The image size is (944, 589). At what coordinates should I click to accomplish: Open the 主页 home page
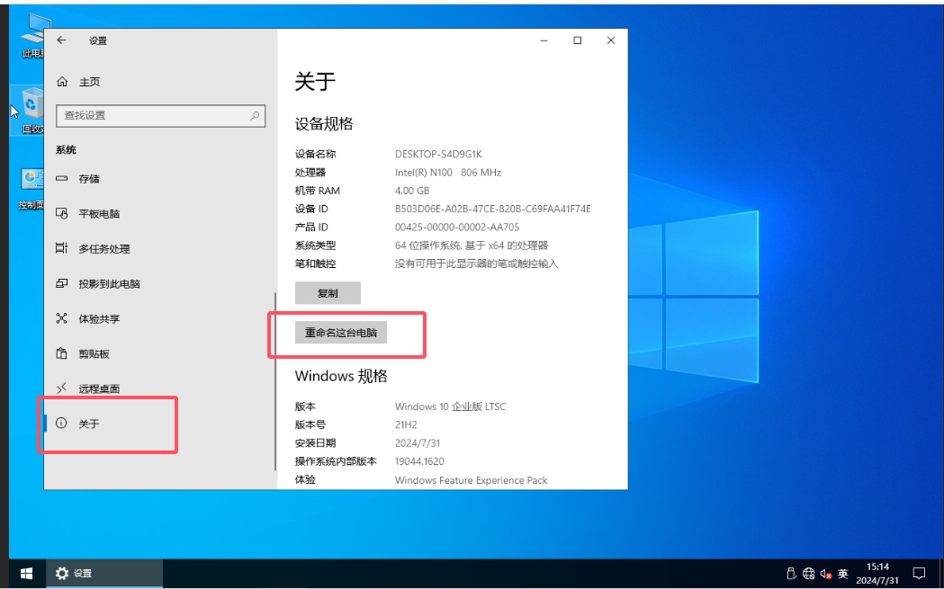click(89, 82)
